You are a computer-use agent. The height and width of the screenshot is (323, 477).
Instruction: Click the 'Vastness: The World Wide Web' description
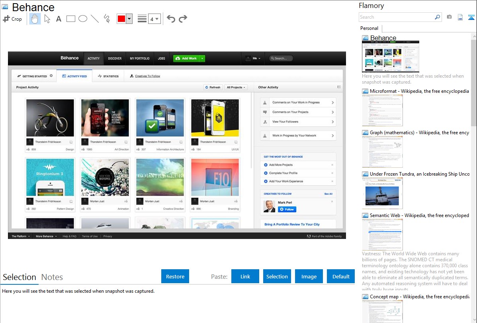point(415,272)
